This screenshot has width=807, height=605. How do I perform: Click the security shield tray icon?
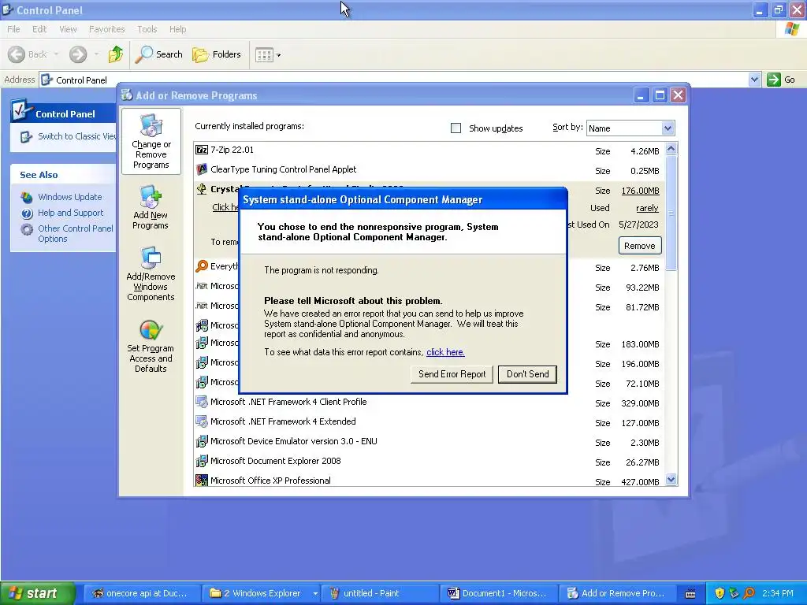[x=720, y=593]
